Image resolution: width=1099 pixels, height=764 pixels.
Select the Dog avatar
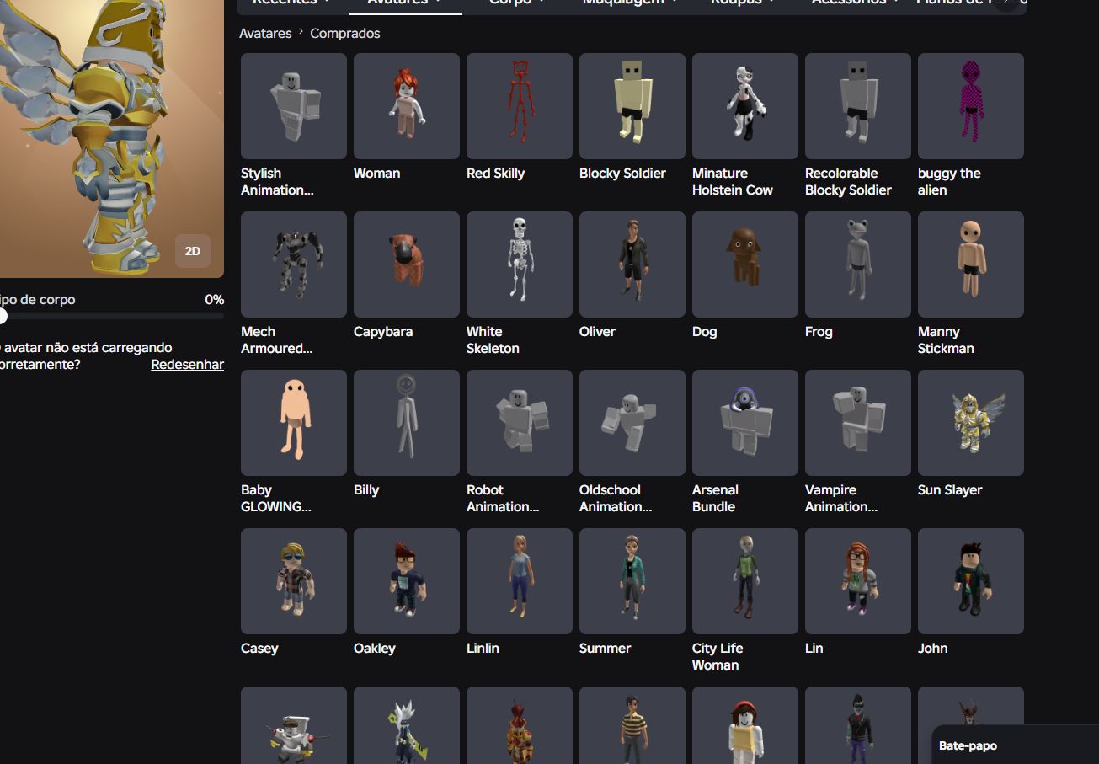[745, 264]
